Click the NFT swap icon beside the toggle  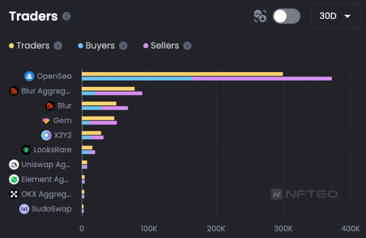[x=260, y=16]
